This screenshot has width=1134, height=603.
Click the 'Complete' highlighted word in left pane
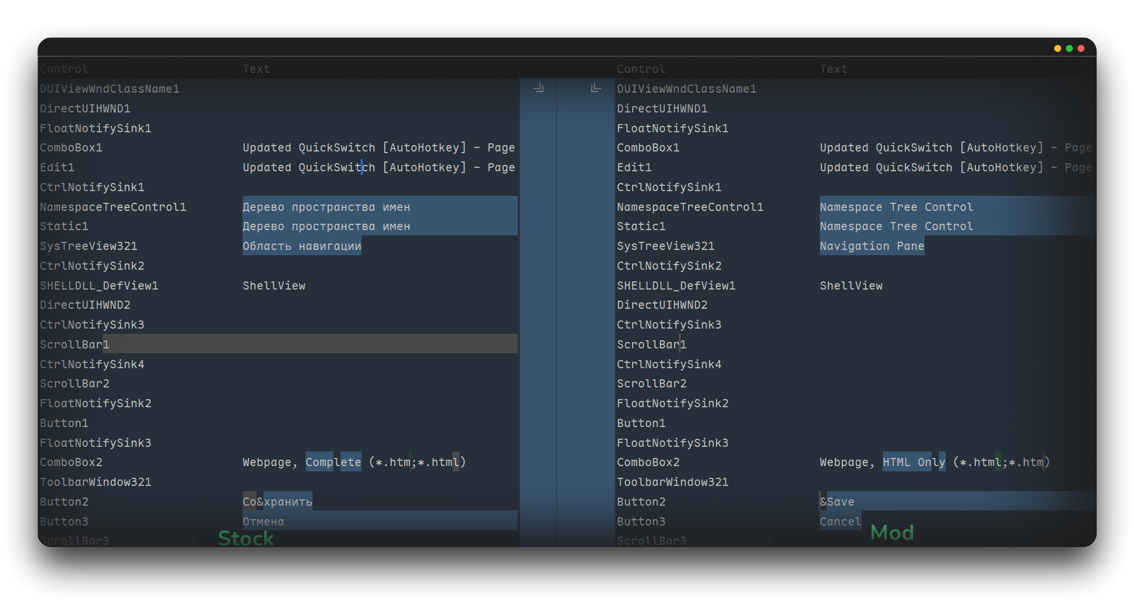(333, 462)
